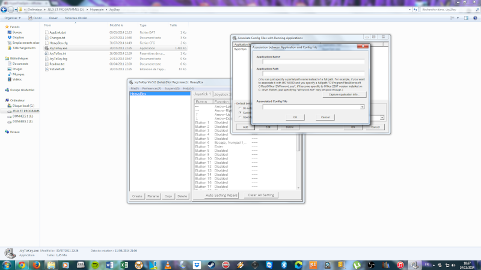
Task: Sort files by Modifié le column
Action: [x=116, y=25]
